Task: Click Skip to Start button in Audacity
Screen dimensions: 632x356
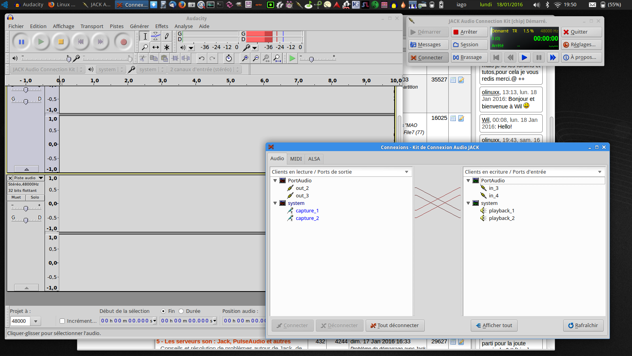Action: pyautogui.click(x=81, y=42)
